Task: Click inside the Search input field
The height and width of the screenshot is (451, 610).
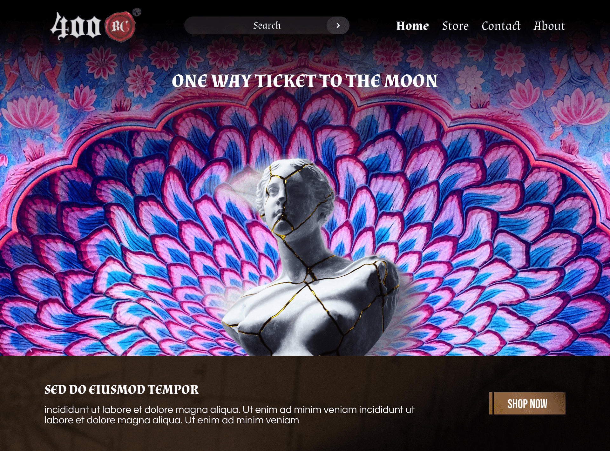Action: pos(256,25)
